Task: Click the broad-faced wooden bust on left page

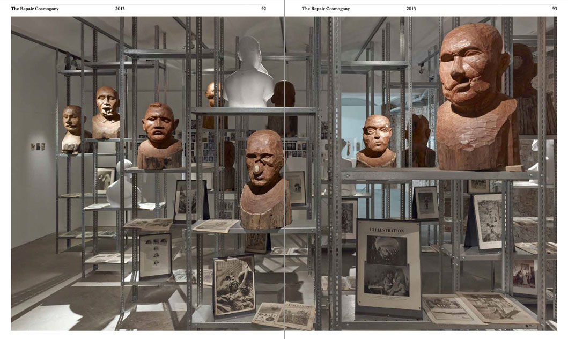Action: click(159, 136)
